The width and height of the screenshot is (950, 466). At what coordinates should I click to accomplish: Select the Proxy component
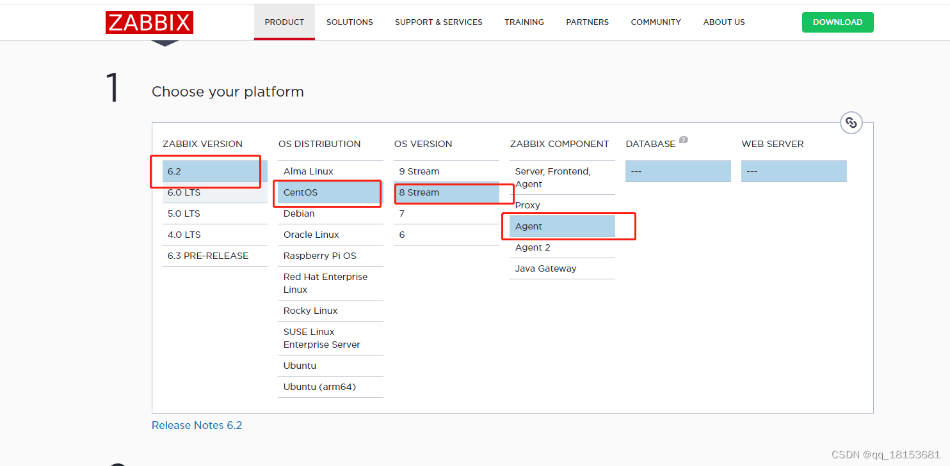[x=563, y=205]
